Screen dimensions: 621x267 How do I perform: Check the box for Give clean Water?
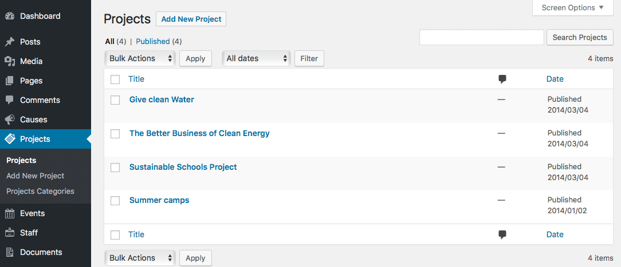pos(115,100)
